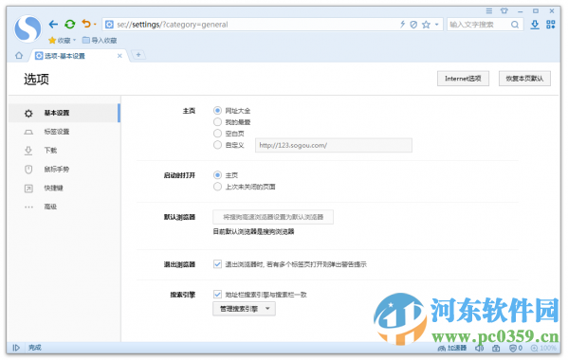Screen dimensions: 568x360
Task: Toggle the exit browser warning checkbox
Action: pyautogui.click(x=217, y=264)
